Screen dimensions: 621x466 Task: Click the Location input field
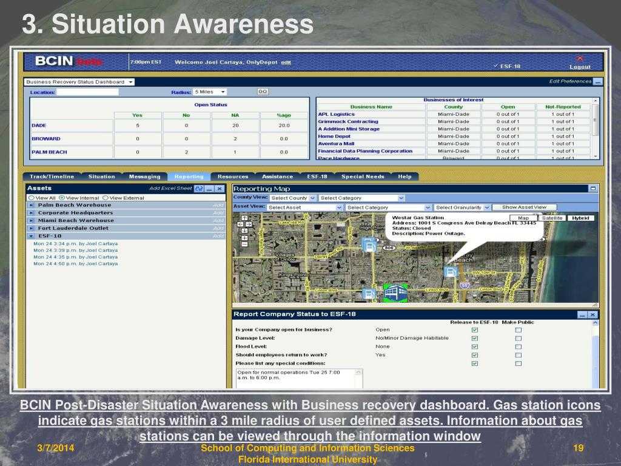click(87, 92)
